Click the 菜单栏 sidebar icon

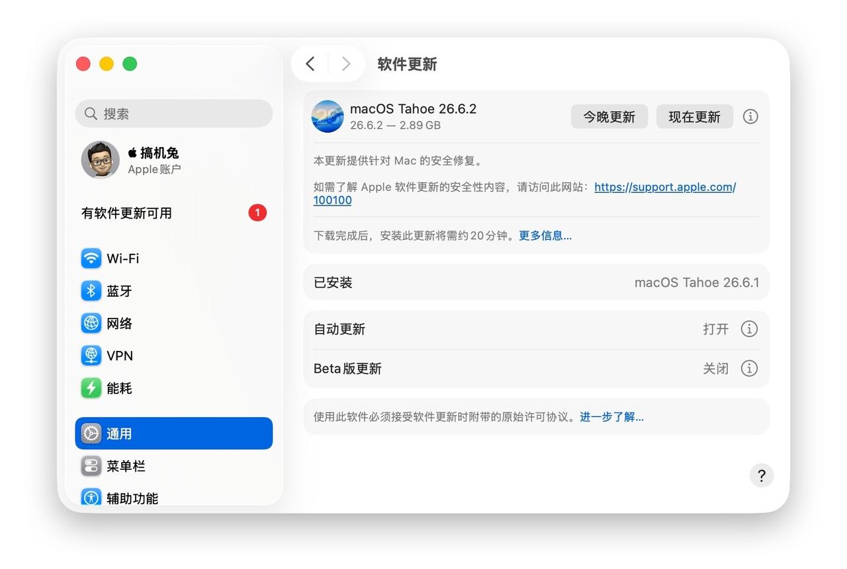pyautogui.click(x=91, y=466)
